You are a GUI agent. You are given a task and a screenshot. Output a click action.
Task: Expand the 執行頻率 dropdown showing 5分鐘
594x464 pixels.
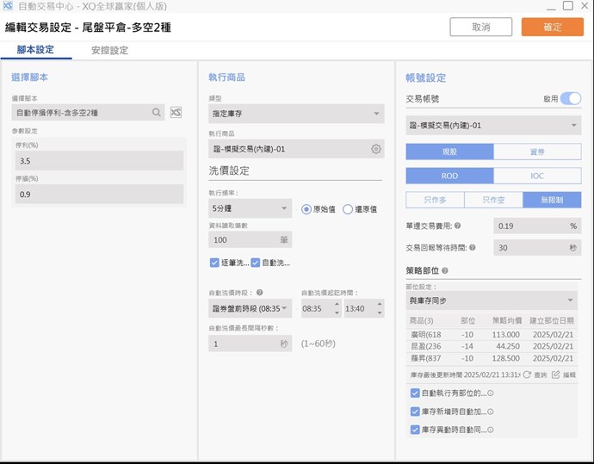click(250, 208)
